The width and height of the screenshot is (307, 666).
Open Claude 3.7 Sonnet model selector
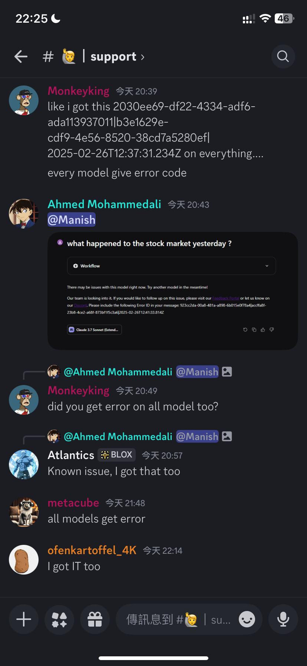95,330
